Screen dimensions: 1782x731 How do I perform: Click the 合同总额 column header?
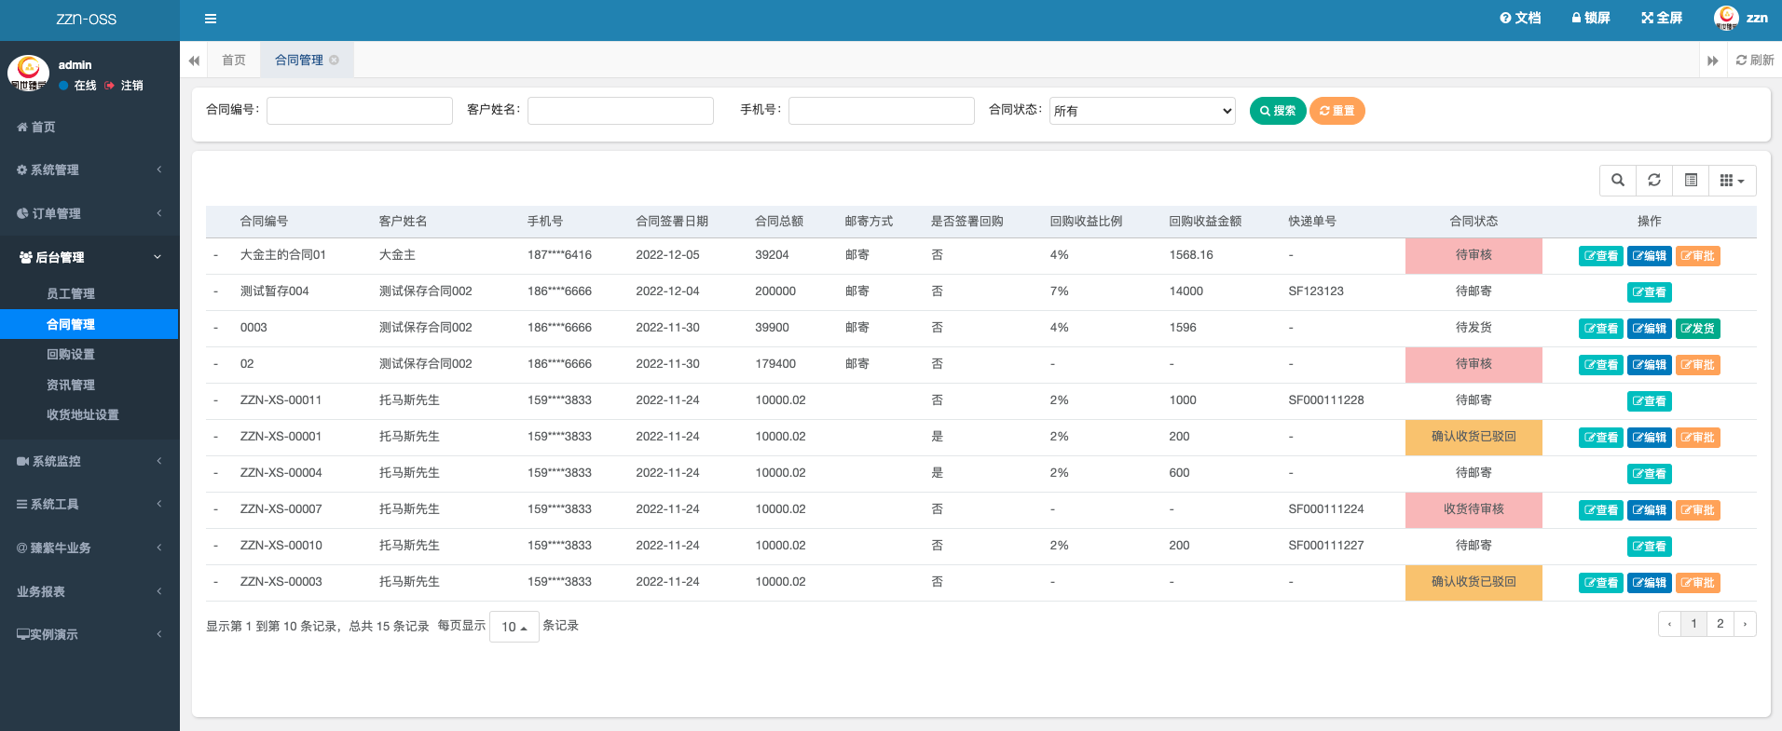tap(779, 221)
